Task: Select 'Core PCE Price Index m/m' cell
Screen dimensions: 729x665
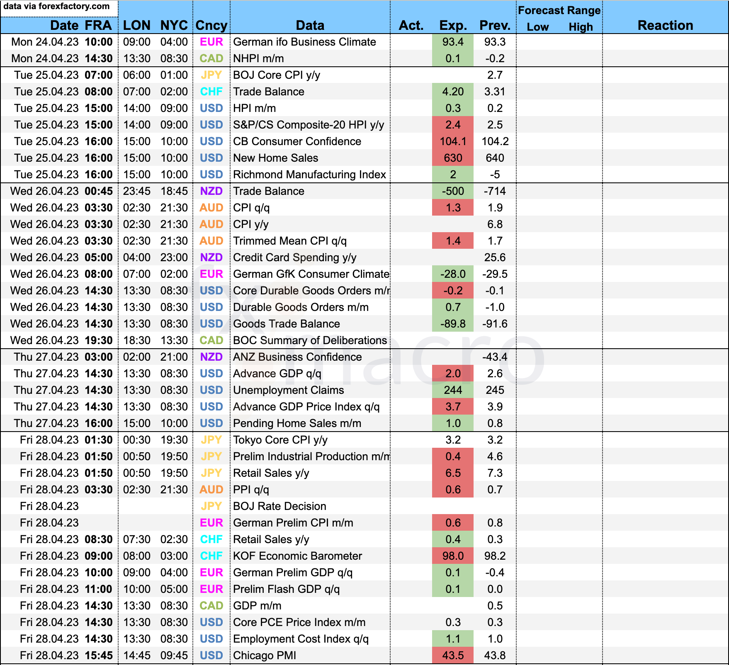Action: click(x=310, y=622)
